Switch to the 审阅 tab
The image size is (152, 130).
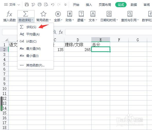pos(147,5)
